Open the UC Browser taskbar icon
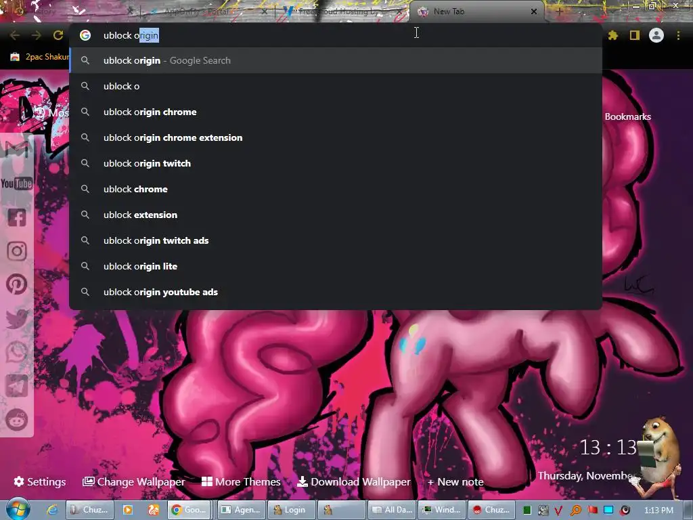The width and height of the screenshot is (693, 520). coord(154,510)
